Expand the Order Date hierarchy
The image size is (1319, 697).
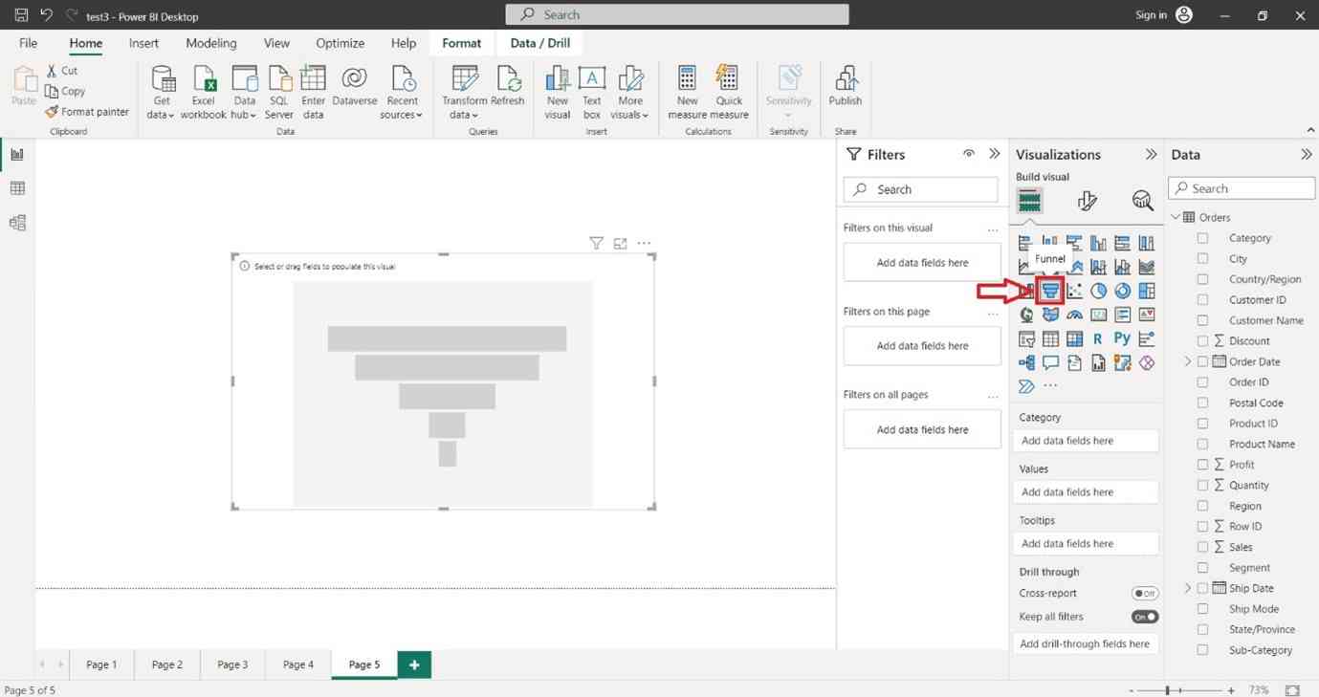click(x=1188, y=361)
